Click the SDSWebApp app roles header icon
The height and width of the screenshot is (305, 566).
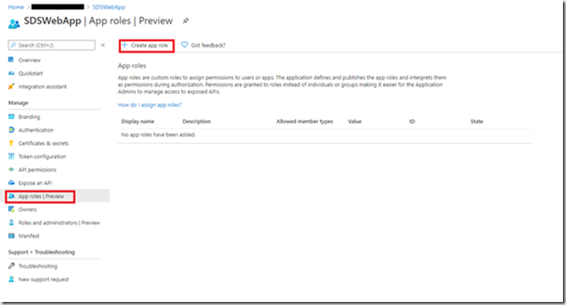point(14,24)
